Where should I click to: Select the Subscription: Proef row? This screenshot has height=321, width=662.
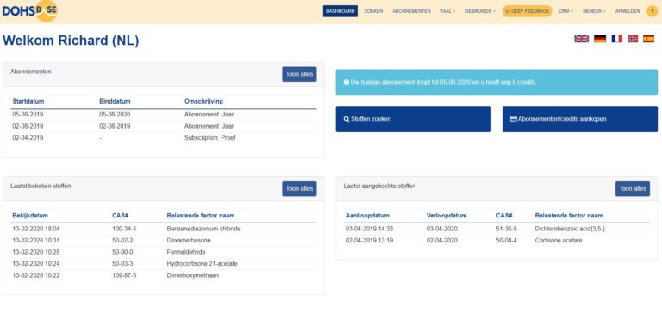pyautogui.click(x=164, y=138)
